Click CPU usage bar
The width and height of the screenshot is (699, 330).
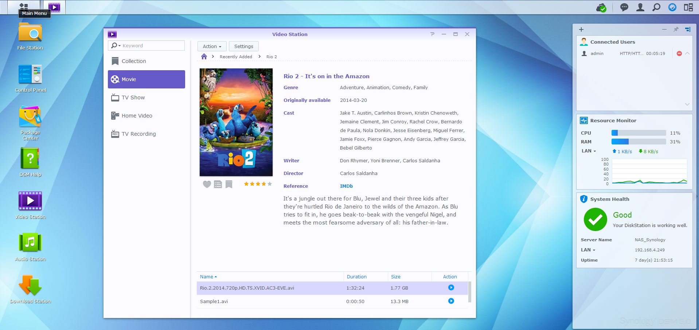pos(639,133)
